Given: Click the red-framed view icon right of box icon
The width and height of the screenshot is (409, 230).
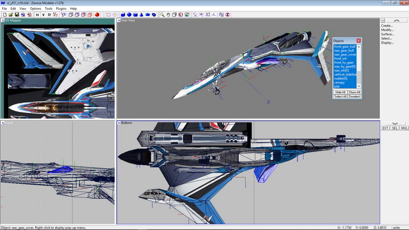Looking at the screenshot, I should 180,15.
